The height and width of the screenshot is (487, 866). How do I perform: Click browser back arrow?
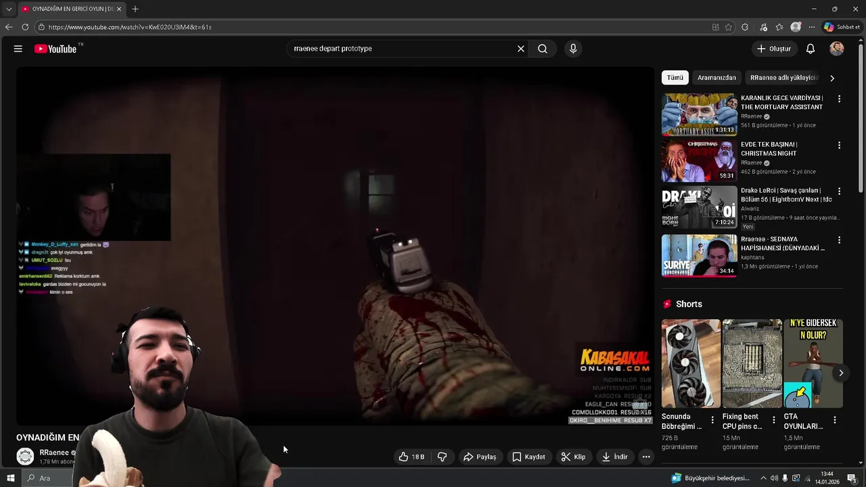pos(9,27)
